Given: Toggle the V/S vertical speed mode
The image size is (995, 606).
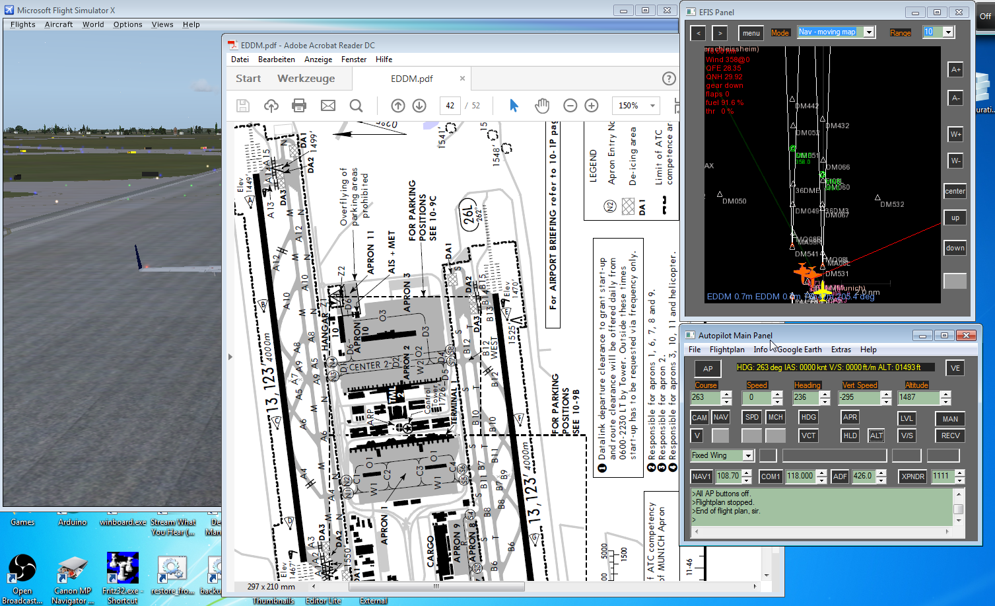Looking at the screenshot, I should click(x=907, y=436).
